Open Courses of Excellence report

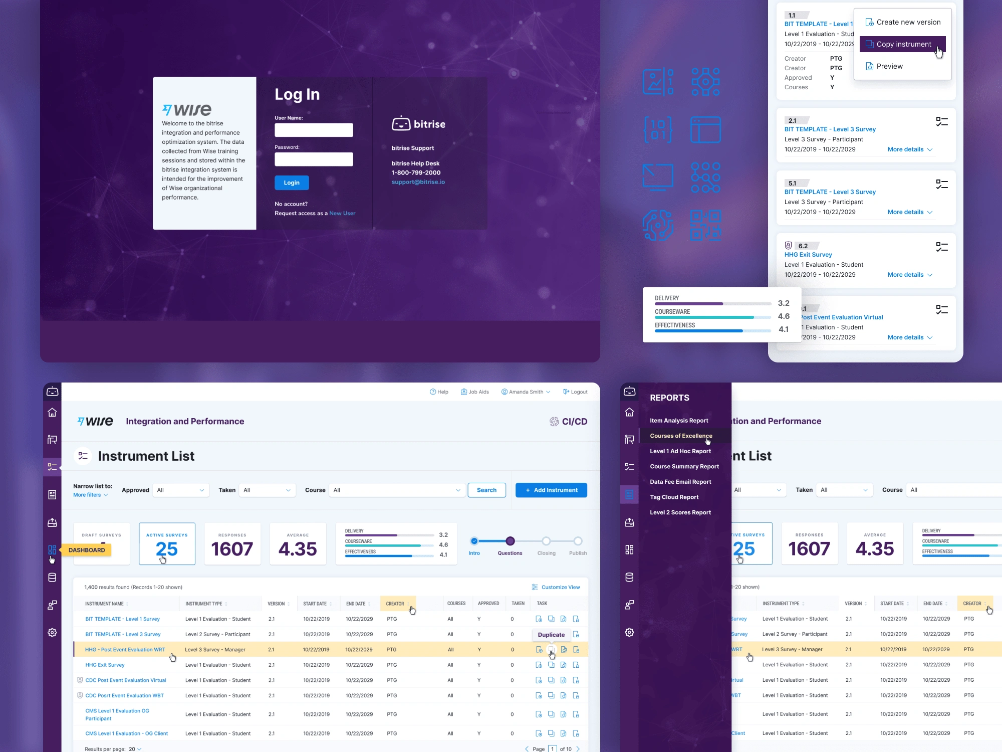click(x=681, y=435)
